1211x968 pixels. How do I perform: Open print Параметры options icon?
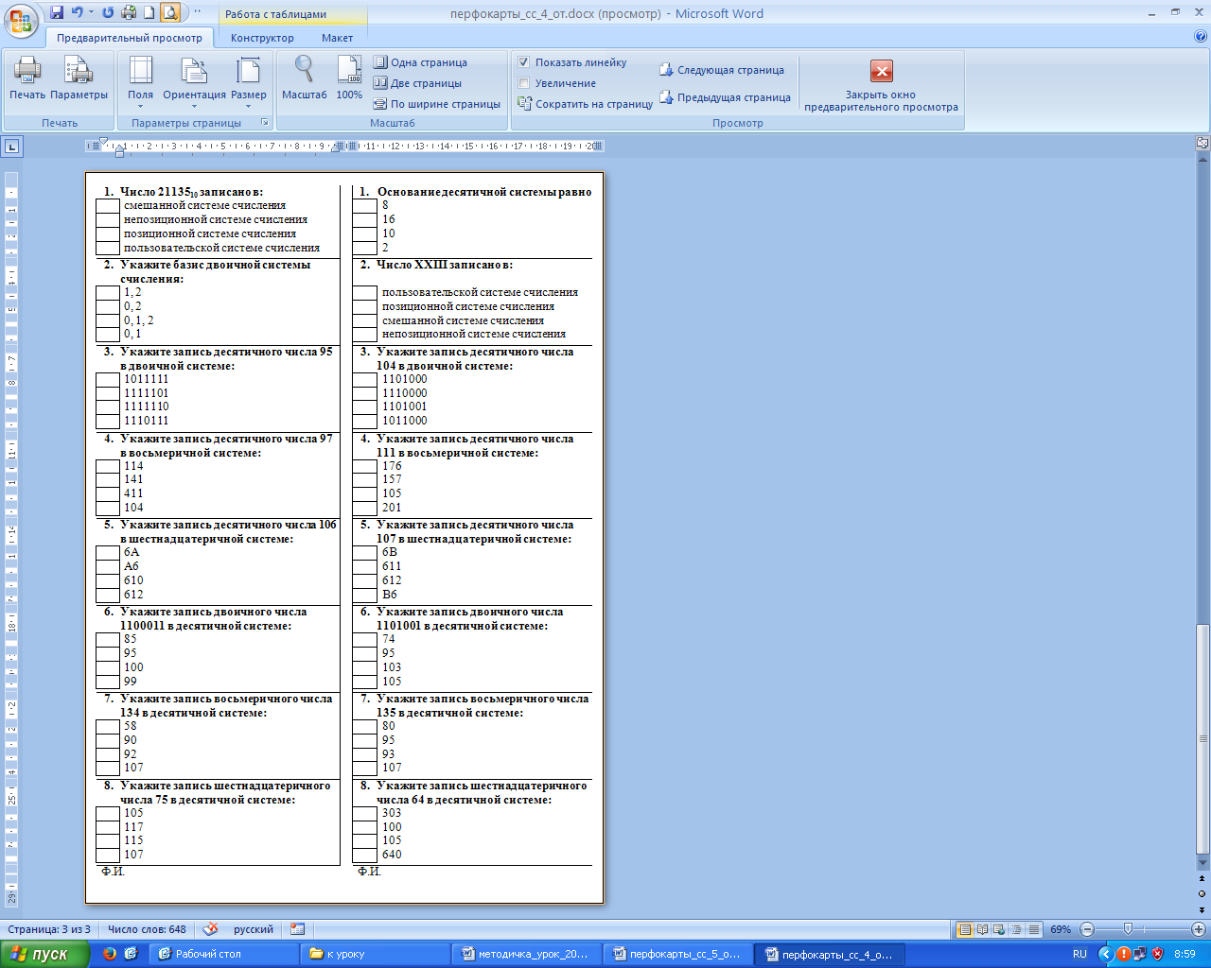click(x=79, y=71)
